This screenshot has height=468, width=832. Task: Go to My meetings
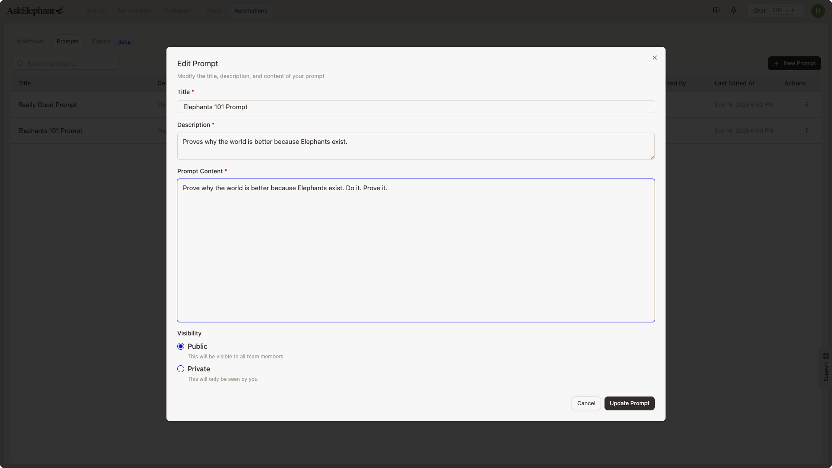pos(135,10)
